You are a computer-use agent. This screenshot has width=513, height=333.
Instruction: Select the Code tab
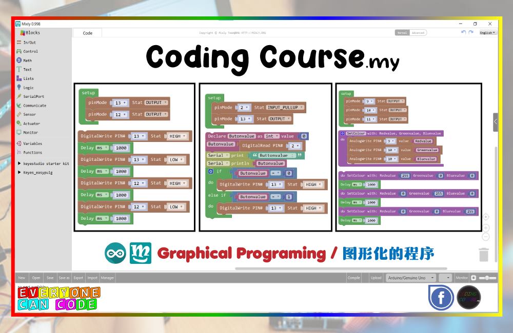pyautogui.click(x=87, y=33)
